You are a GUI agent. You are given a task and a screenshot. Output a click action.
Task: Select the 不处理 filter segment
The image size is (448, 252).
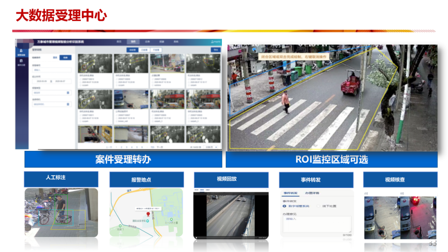156,50
